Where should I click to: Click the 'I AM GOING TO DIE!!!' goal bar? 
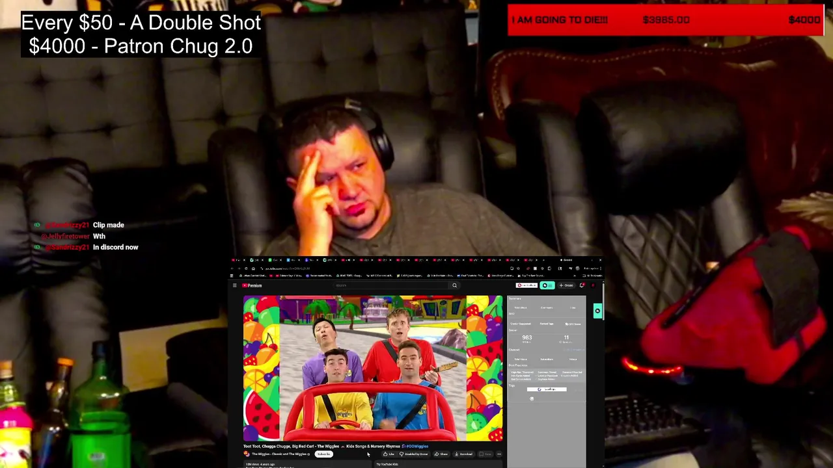[666, 20]
